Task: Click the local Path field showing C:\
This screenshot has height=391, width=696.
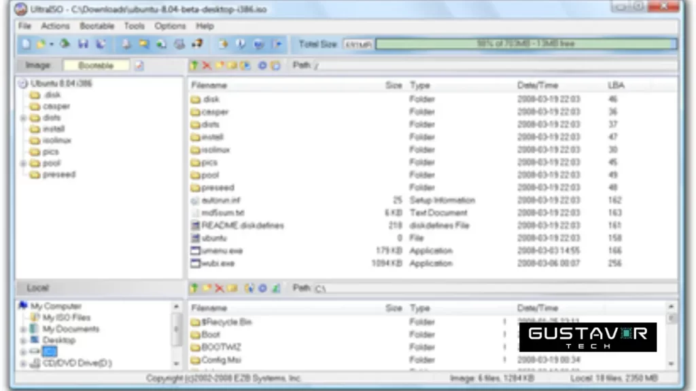Action: 495,288
